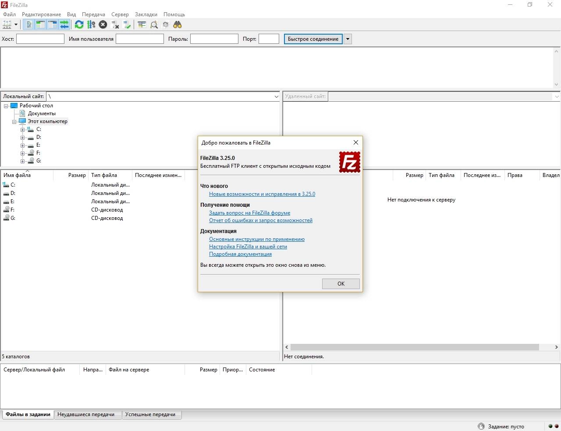Open the Передача menu
The height and width of the screenshot is (431, 561).
[x=93, y=14]
